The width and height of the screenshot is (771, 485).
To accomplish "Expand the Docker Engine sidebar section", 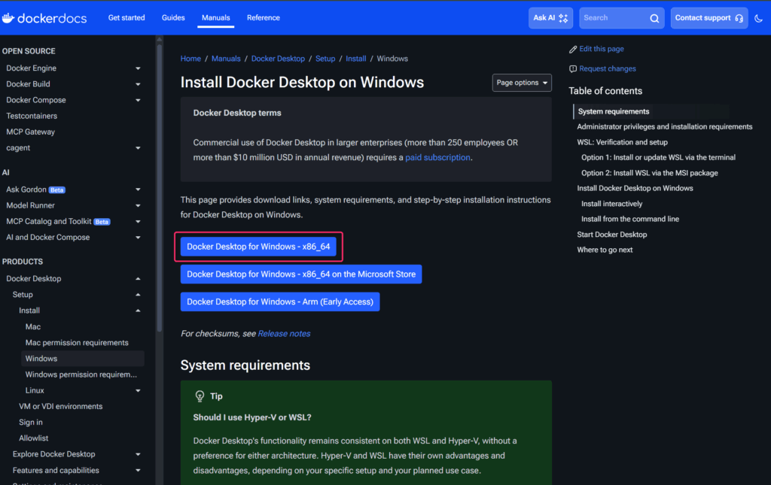I will pos(138,68).
